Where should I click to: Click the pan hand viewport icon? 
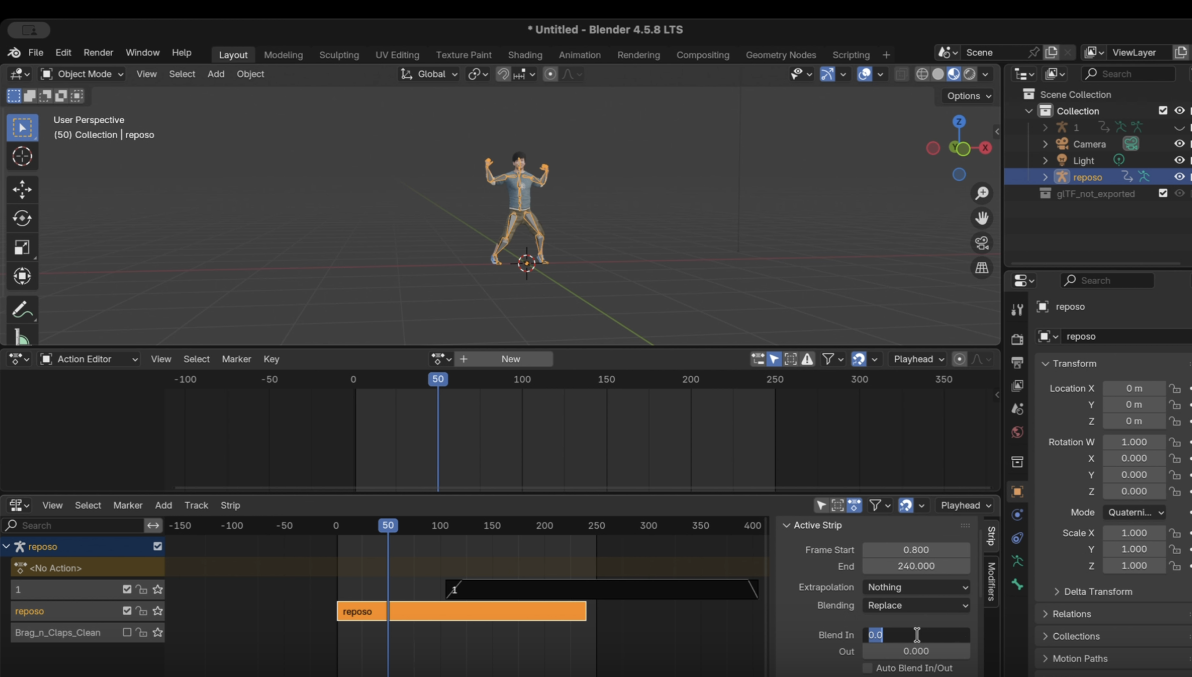[982, 218]
